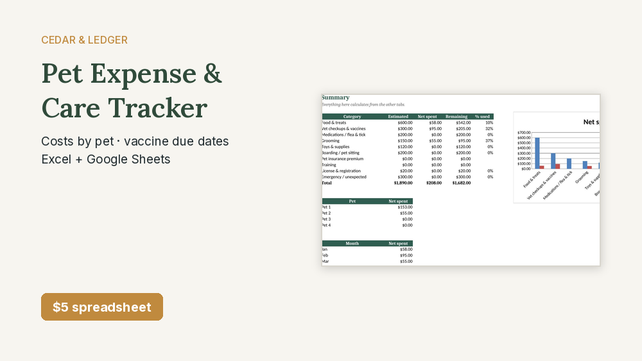Click the $5 spreadsheet button
Image resolution: width=642 pixels, height=361 pixels.
pos(102,306)
